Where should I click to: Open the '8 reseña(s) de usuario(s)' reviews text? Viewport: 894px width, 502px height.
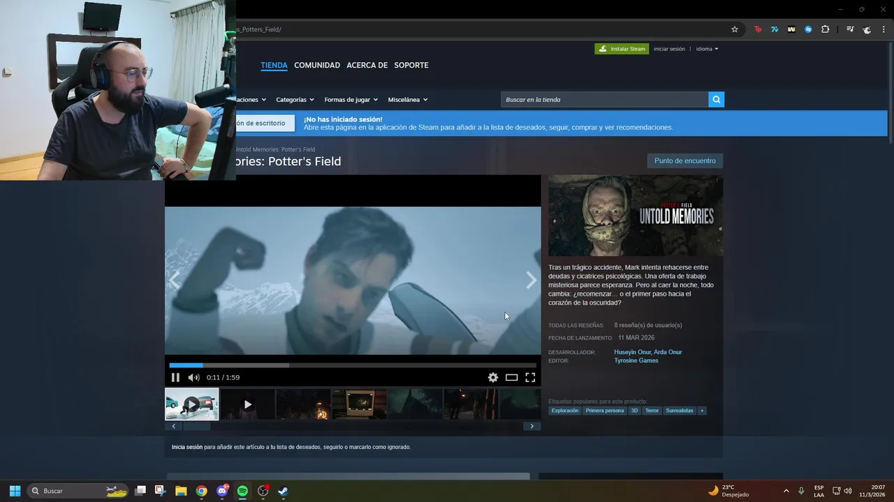648,325
